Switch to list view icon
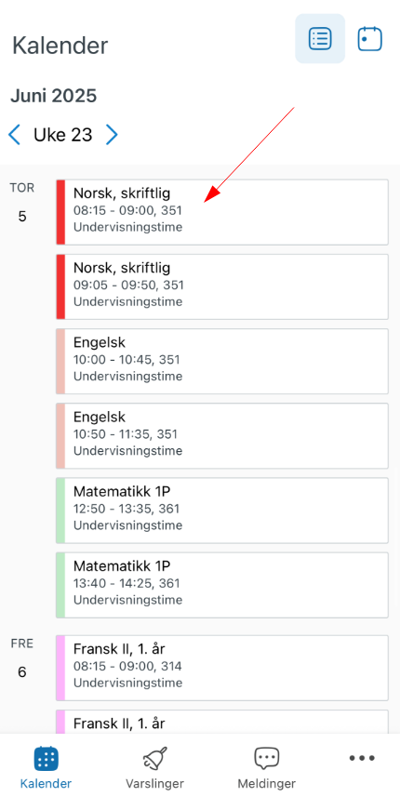The height and width of the screenshot is (810, 400). click(x=320, y=39)
